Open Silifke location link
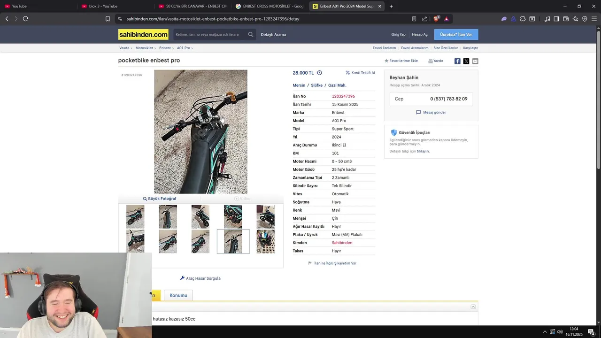This screenshot has height=338, width=601. click(x=317, y=85)
